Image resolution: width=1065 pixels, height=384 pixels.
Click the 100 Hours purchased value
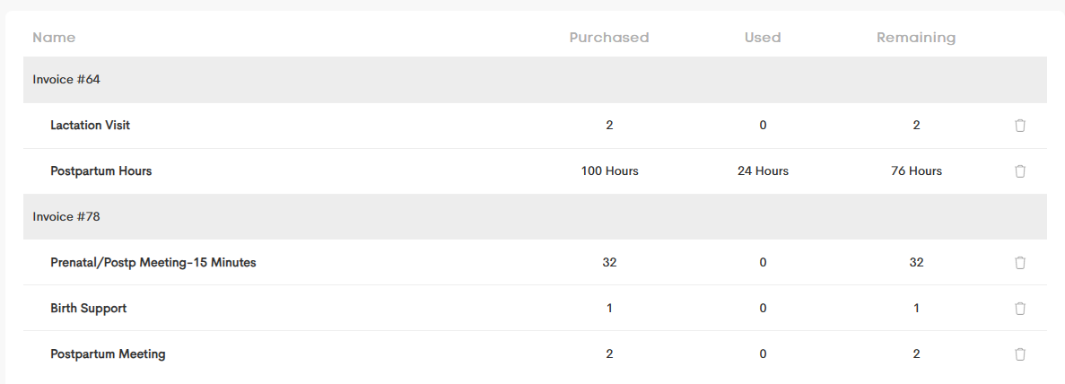[x=610, y=171]
